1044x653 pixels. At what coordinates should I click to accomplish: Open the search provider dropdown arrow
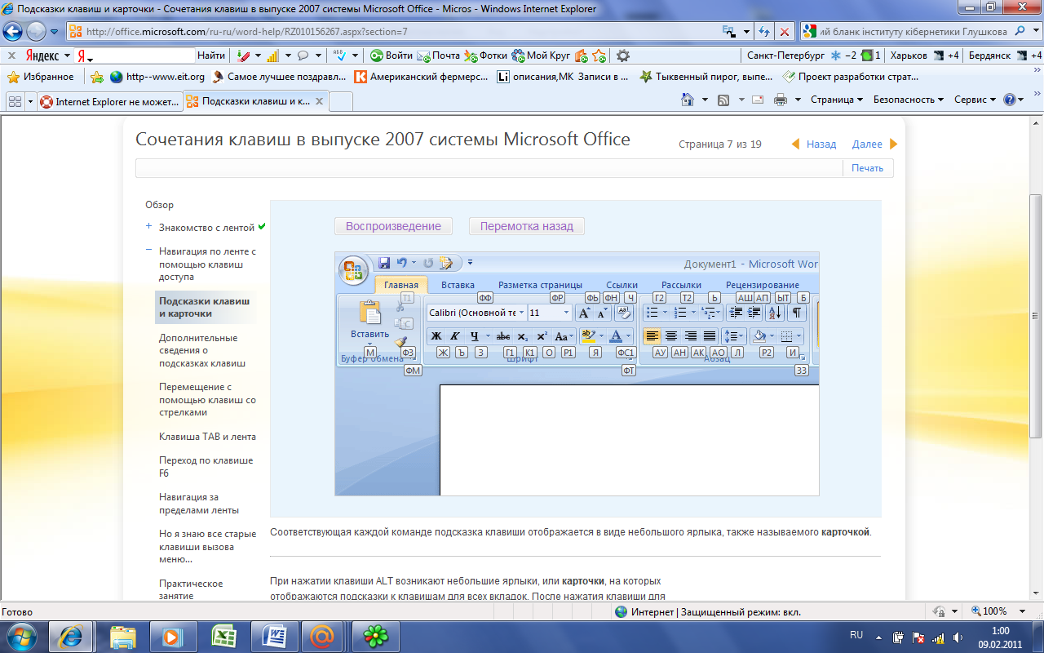point(1037,32)
